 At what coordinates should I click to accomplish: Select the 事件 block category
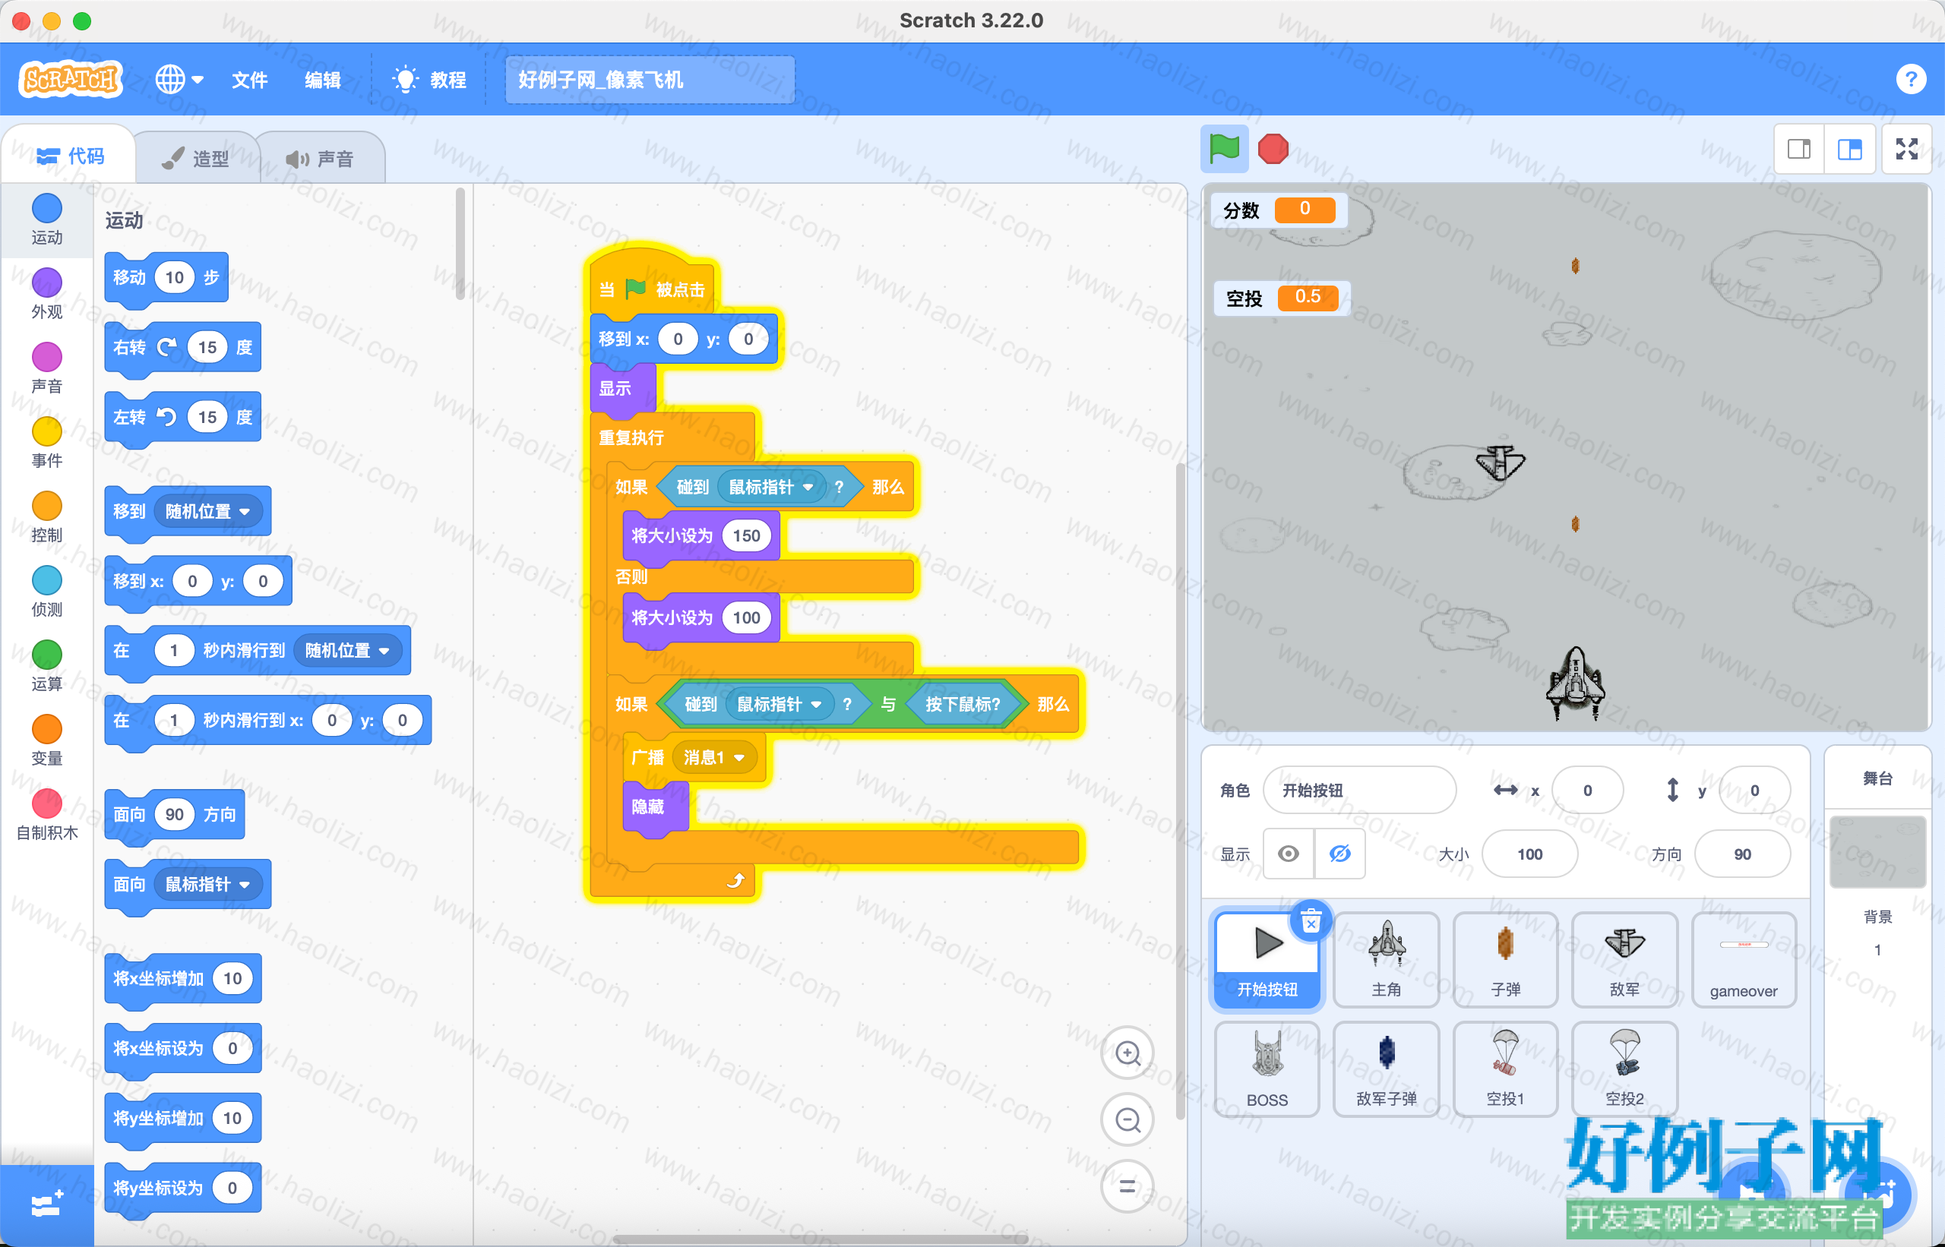(x=46, y=442)
